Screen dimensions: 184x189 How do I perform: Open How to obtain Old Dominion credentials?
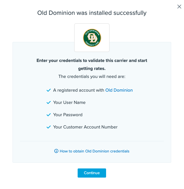click(x=94, y=151)
